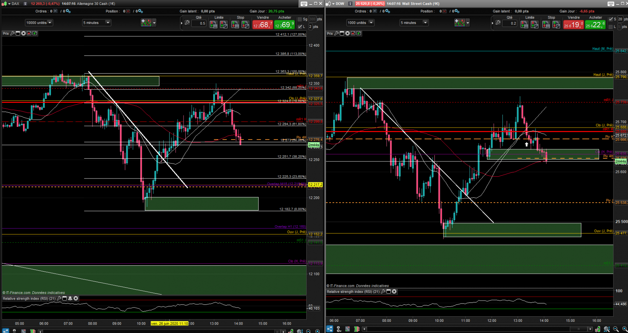The height and width of the screenshot is (333, 628).
Task: Open DAX 10000 unités dropdown
Action: tap(39, 23)
